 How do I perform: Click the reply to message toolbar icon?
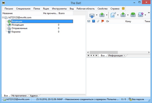coord(123,15)
